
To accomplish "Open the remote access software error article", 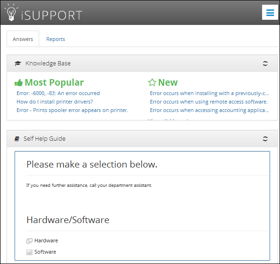I will (x=209, y=102).
